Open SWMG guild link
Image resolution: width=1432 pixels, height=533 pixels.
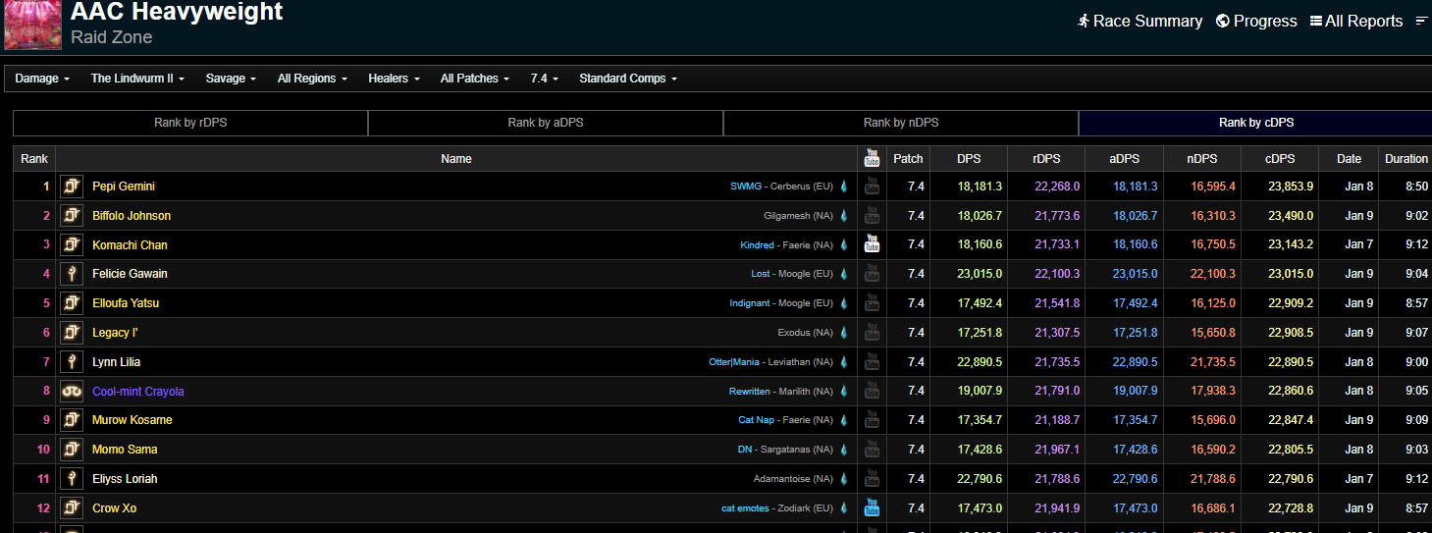[746, 187]
